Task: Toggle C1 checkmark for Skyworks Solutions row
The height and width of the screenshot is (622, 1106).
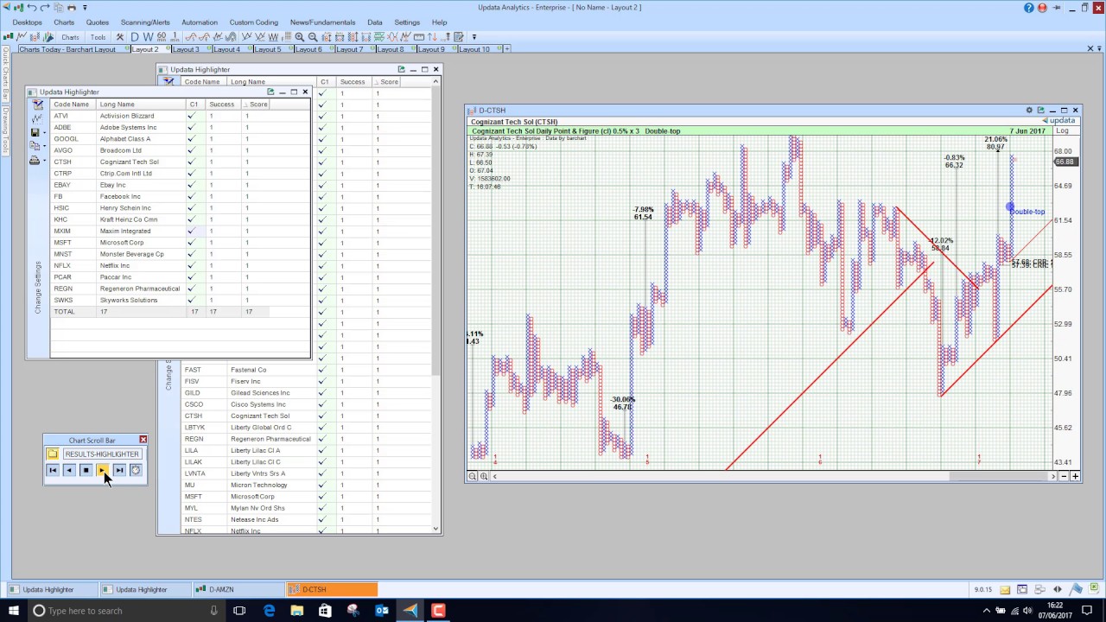Action: 192,300
